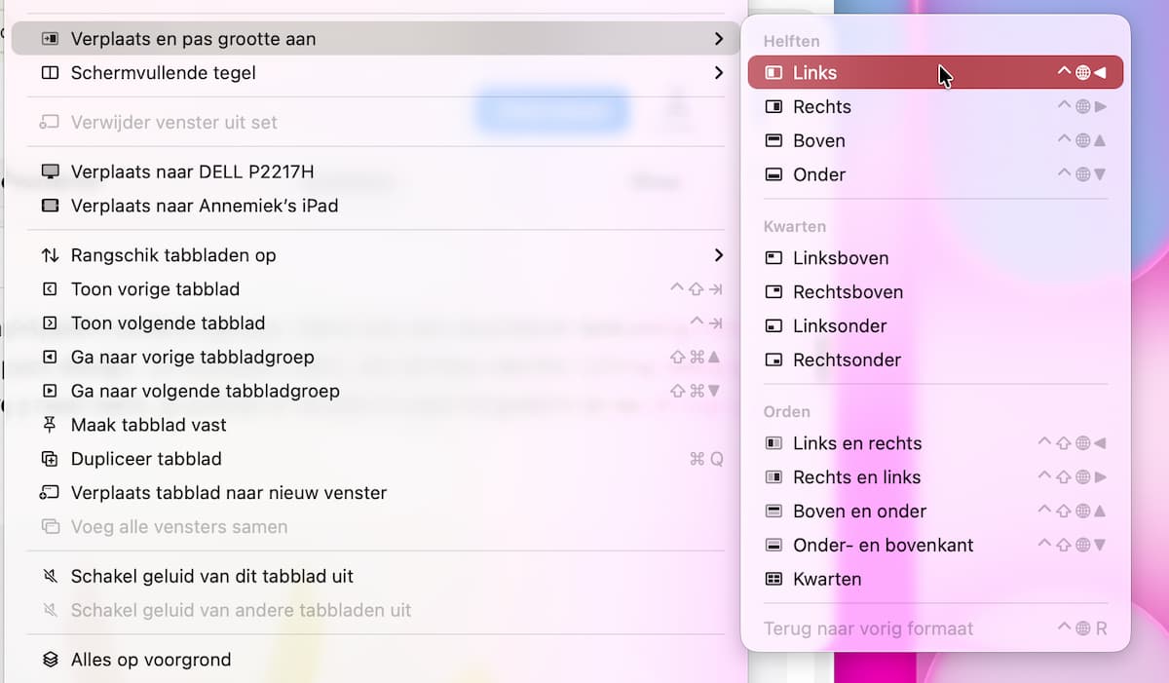The width and height of the screenshot is (1169, 683).
Task: Expand the Rangschik tabbladen op arrow
Action: pyautogui.click(x=719, y=255)
